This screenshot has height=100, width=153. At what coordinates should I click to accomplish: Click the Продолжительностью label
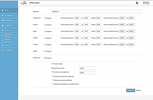click(58, 68)
